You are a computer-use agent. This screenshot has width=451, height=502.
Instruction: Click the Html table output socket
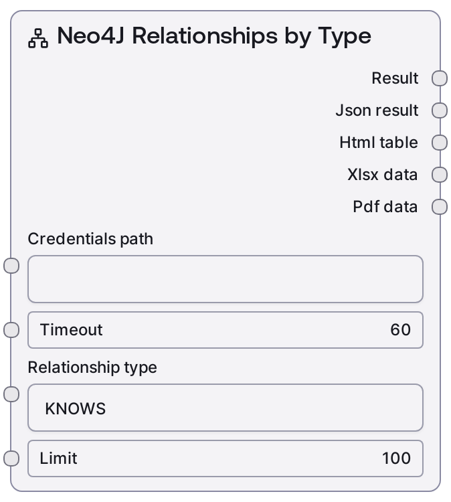[x=439, y=143]
